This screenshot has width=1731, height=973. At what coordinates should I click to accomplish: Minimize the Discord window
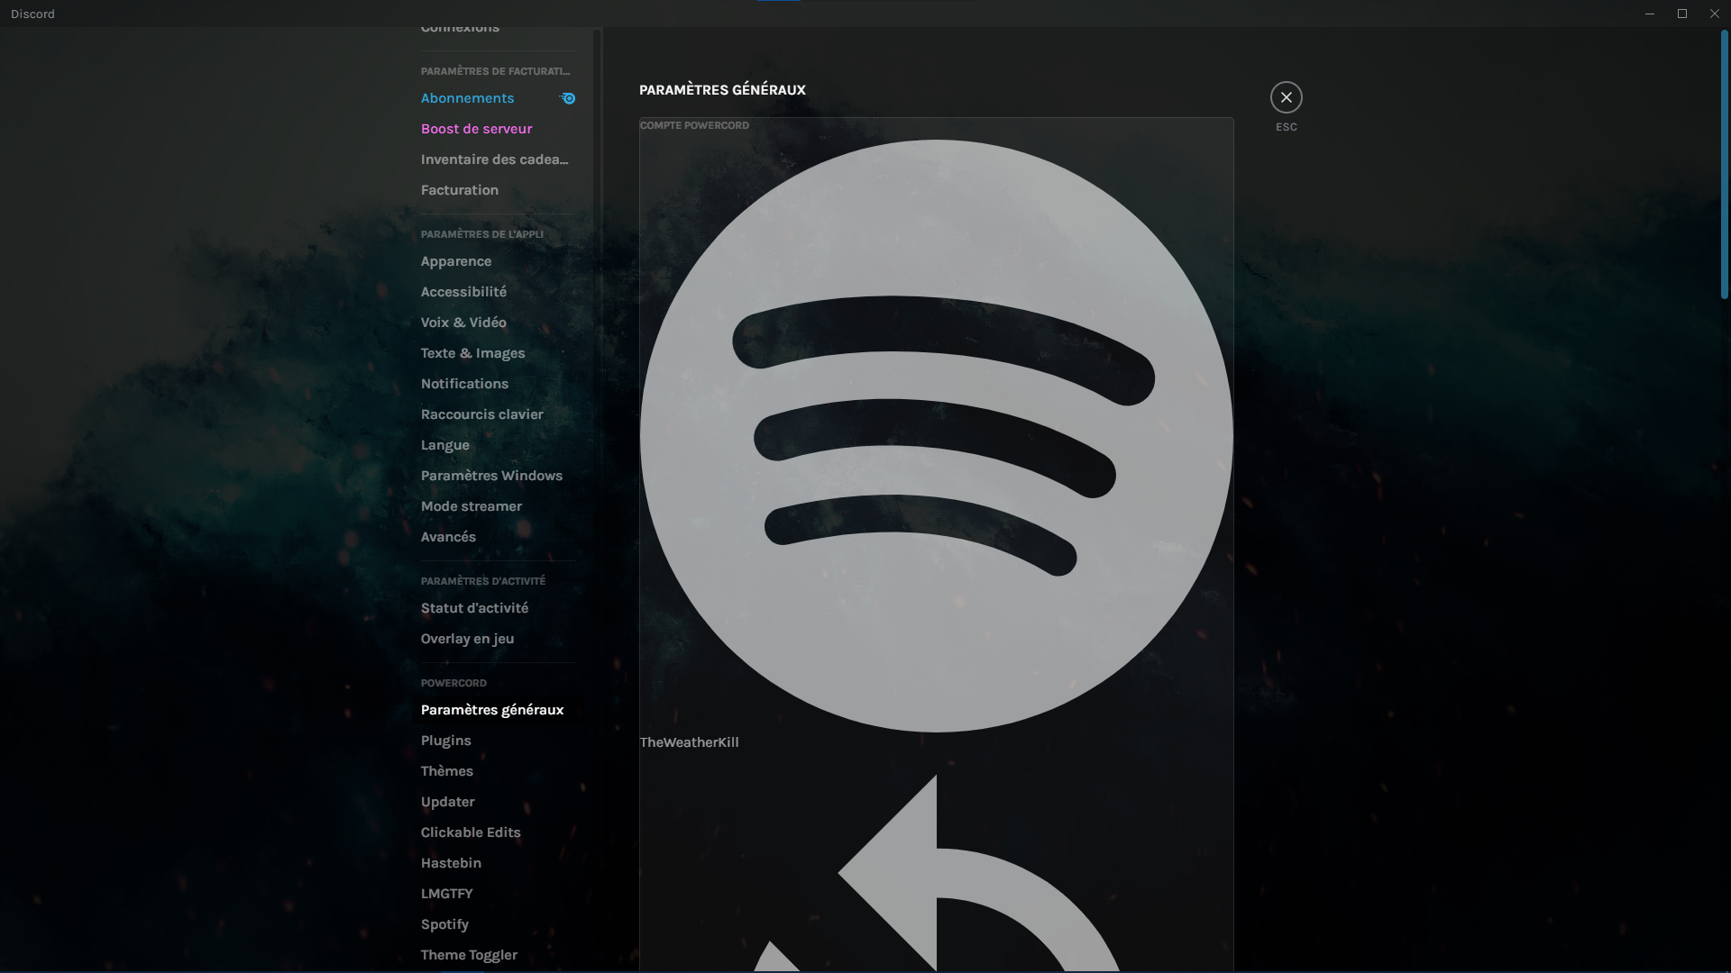pyautogui.click(x=1650, y=14)
